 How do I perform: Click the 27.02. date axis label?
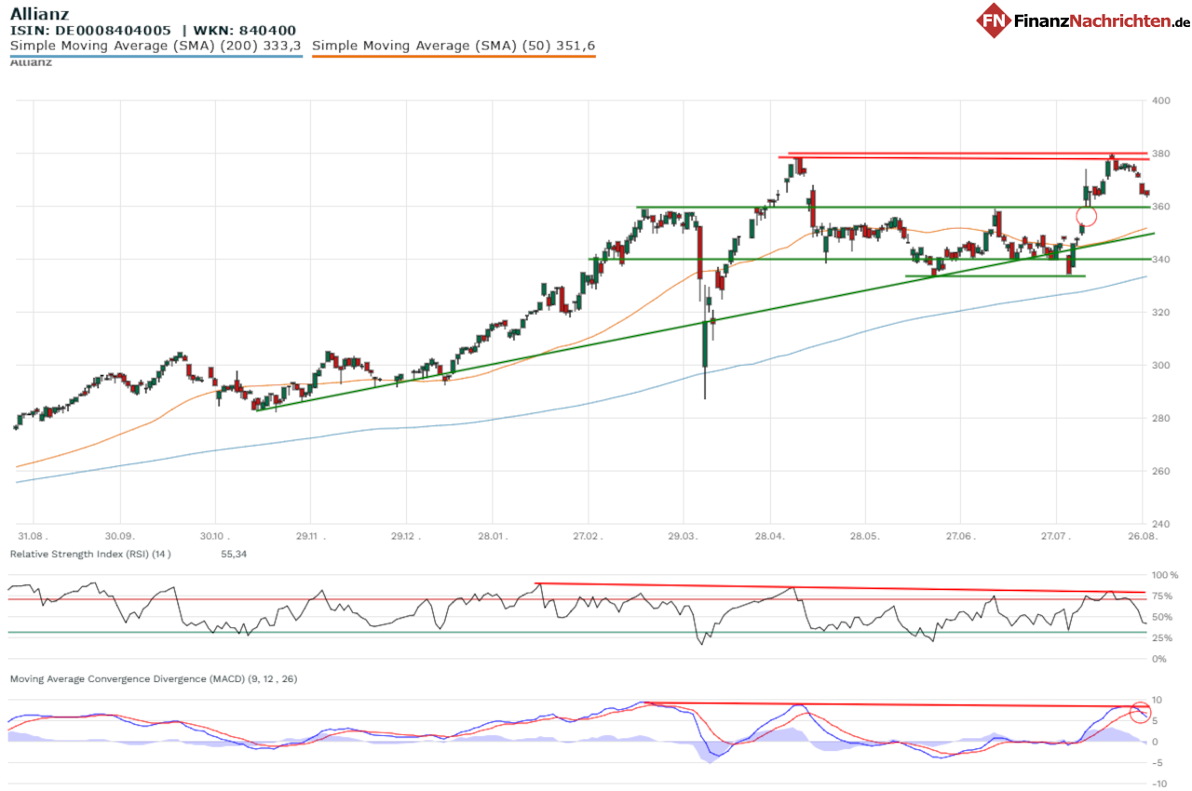(x=588, y=537)
